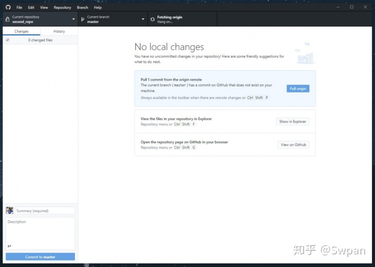Toggle the all changed files checkbox

tap(8, 40)
